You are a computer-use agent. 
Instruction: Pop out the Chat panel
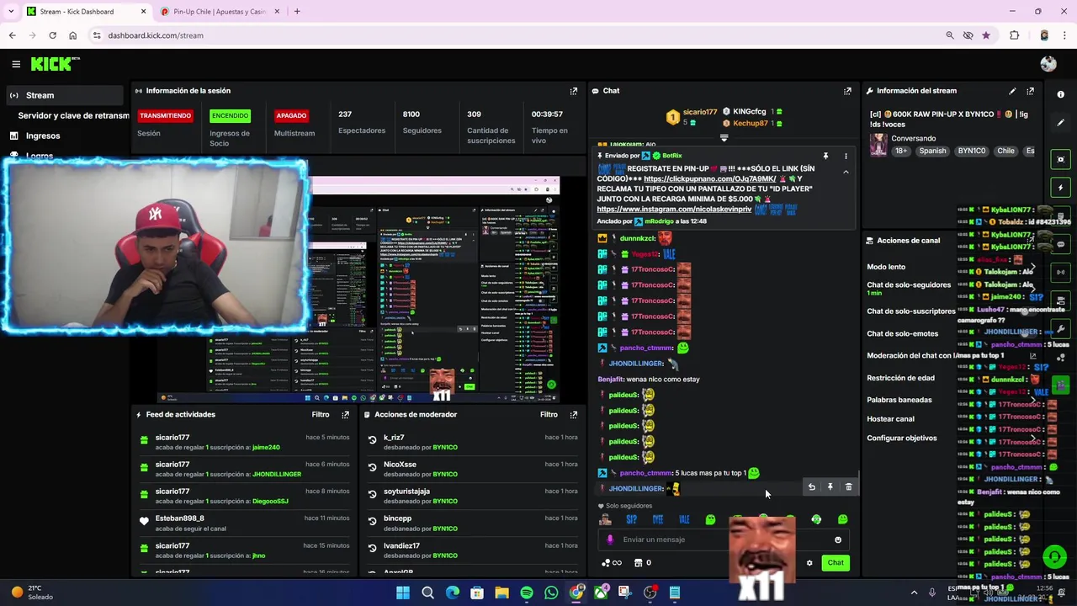pyautogui.click(x=847, y=91)
